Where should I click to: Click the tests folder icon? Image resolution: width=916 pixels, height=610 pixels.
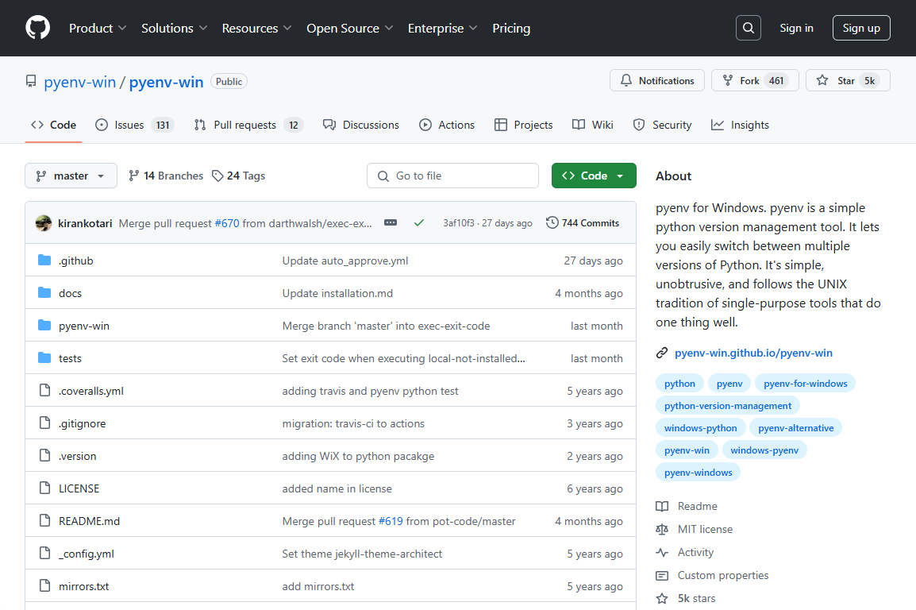tap(44, 357)
